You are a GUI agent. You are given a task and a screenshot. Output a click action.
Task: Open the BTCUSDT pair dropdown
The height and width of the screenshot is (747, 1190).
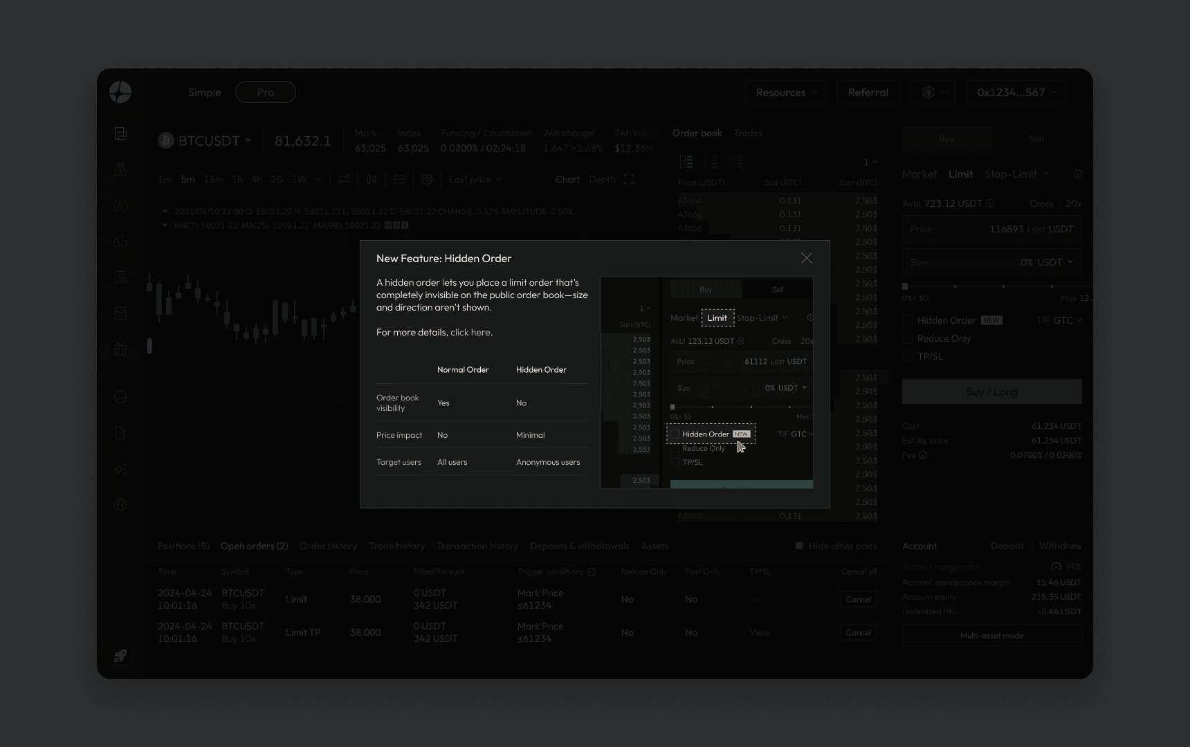coord(205,141)
